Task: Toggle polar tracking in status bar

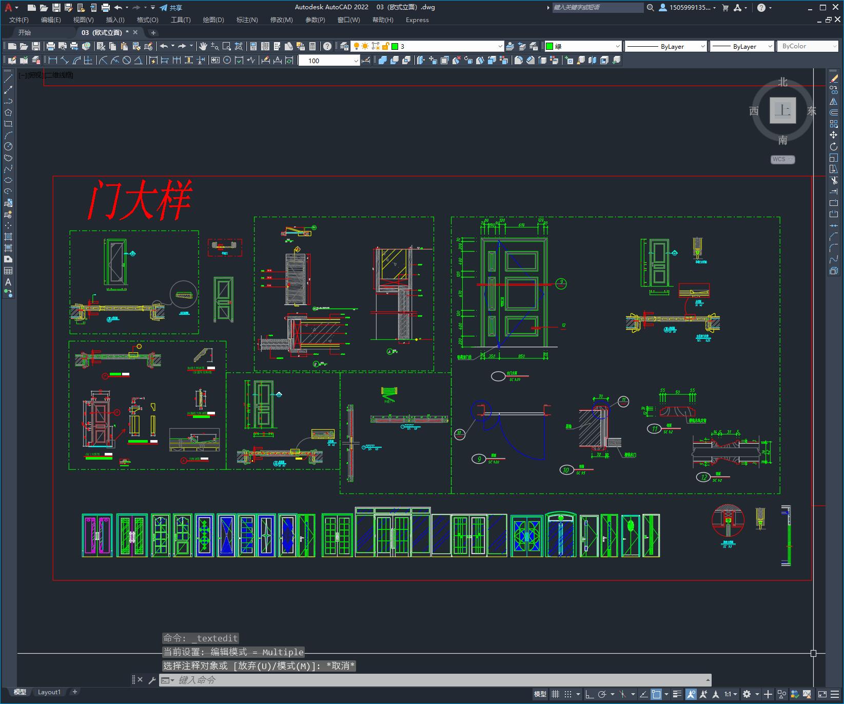Action: 602,694
